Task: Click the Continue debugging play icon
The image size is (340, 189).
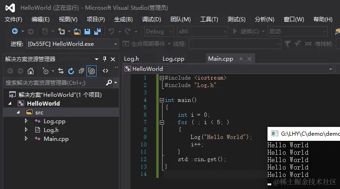Action: [235, 31]
